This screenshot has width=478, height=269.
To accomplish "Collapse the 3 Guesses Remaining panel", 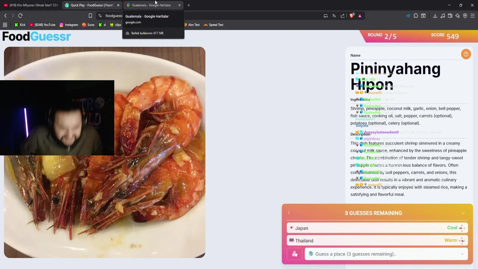I will pos(463,213).
